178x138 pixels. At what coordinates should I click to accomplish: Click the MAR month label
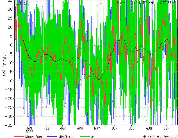click(63, 128)
